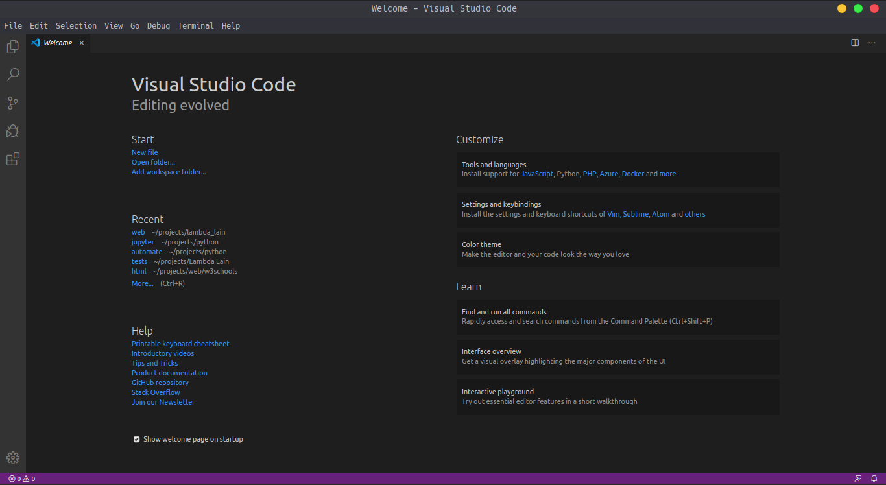The image size is (886, 485).
Task: Click the feedback smiley in status bar
Action: click(858, 479)
